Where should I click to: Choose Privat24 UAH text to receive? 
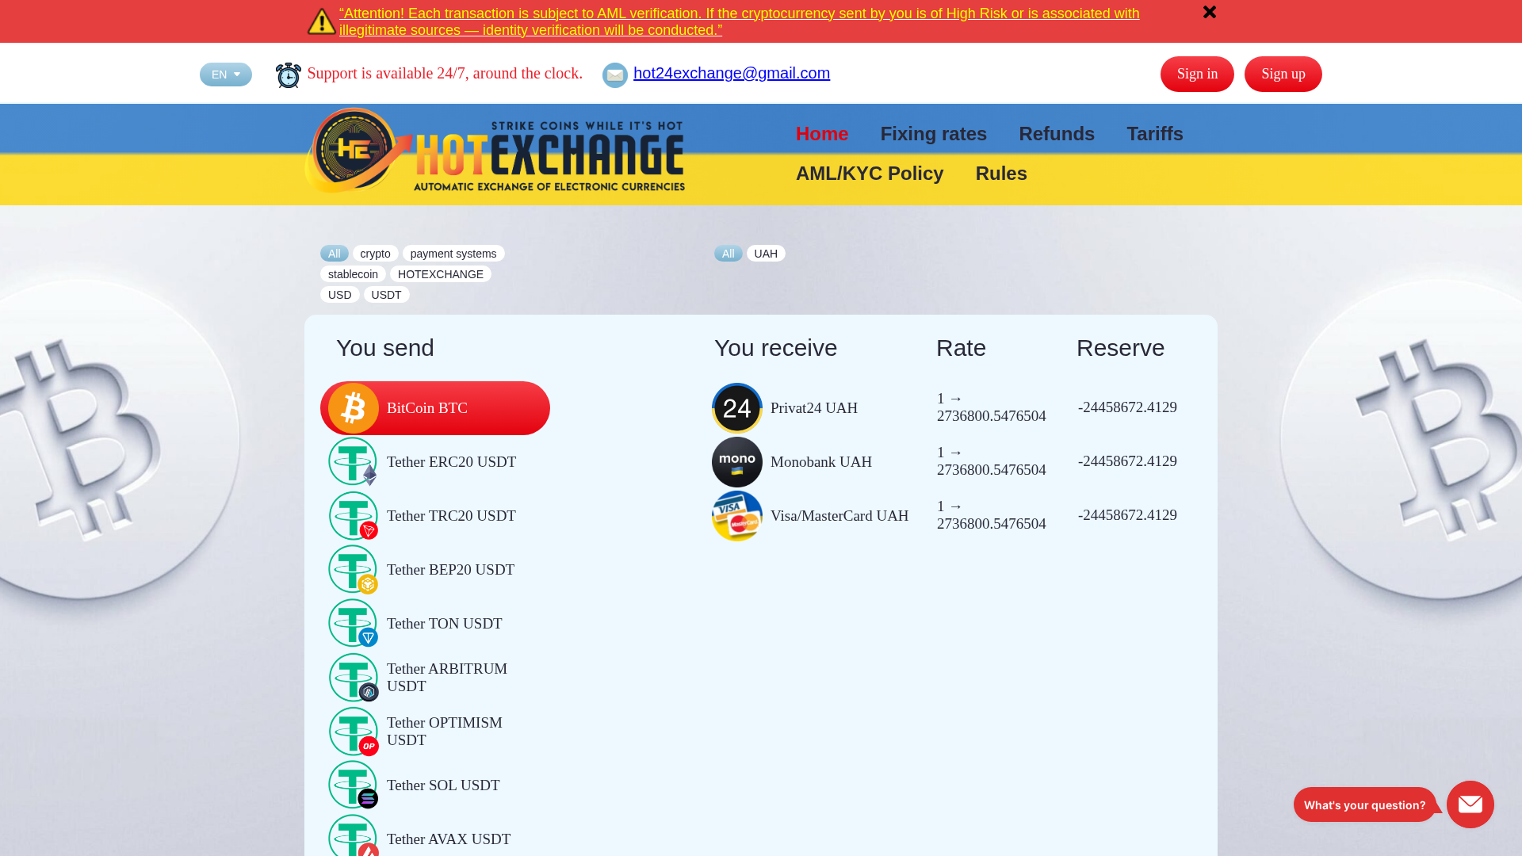tap(814, 408)
